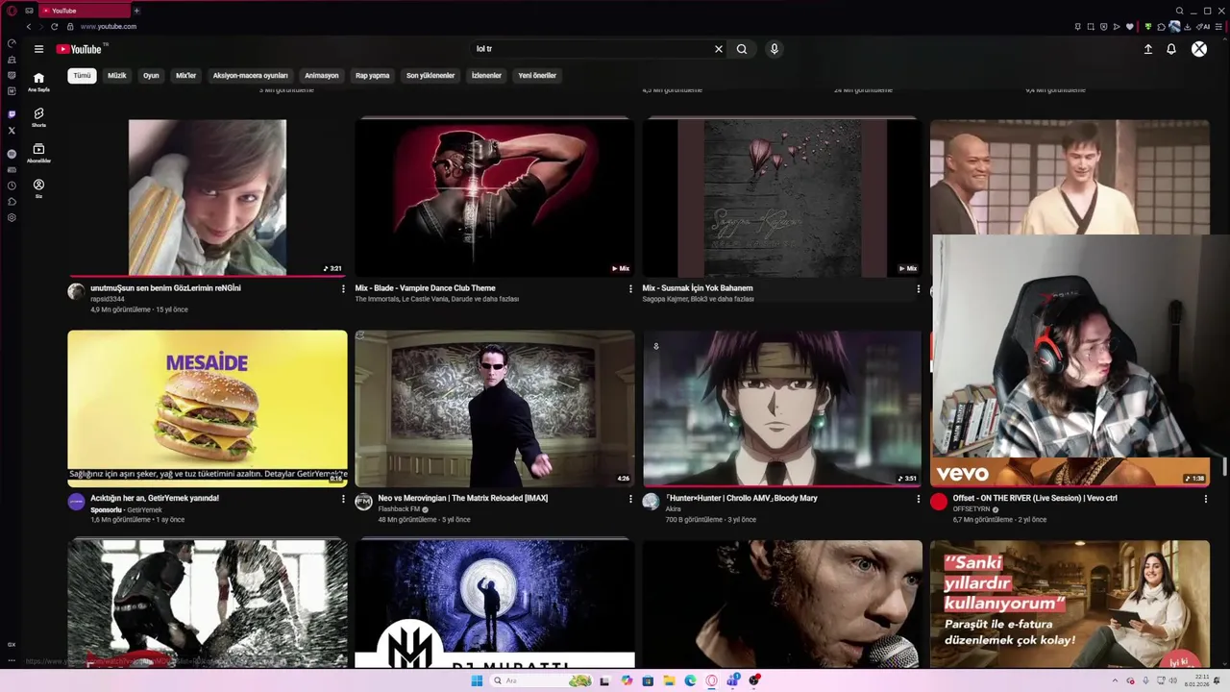
Task: Open the Opera GX menu logo
Action: click(12, 11)
